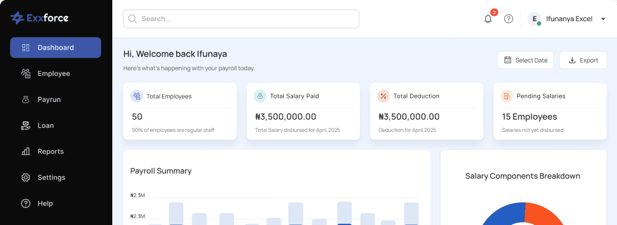
Task: Click the search magnifier icon
Action: (x=132, y=19)
